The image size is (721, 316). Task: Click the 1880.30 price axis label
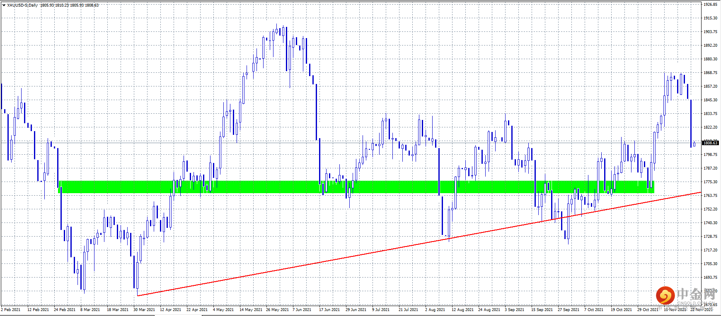click(710, 59)
